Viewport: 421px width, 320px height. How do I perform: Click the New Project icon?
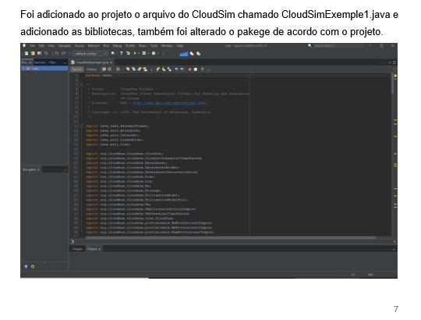pyautogui.click(x=33, y=54)
